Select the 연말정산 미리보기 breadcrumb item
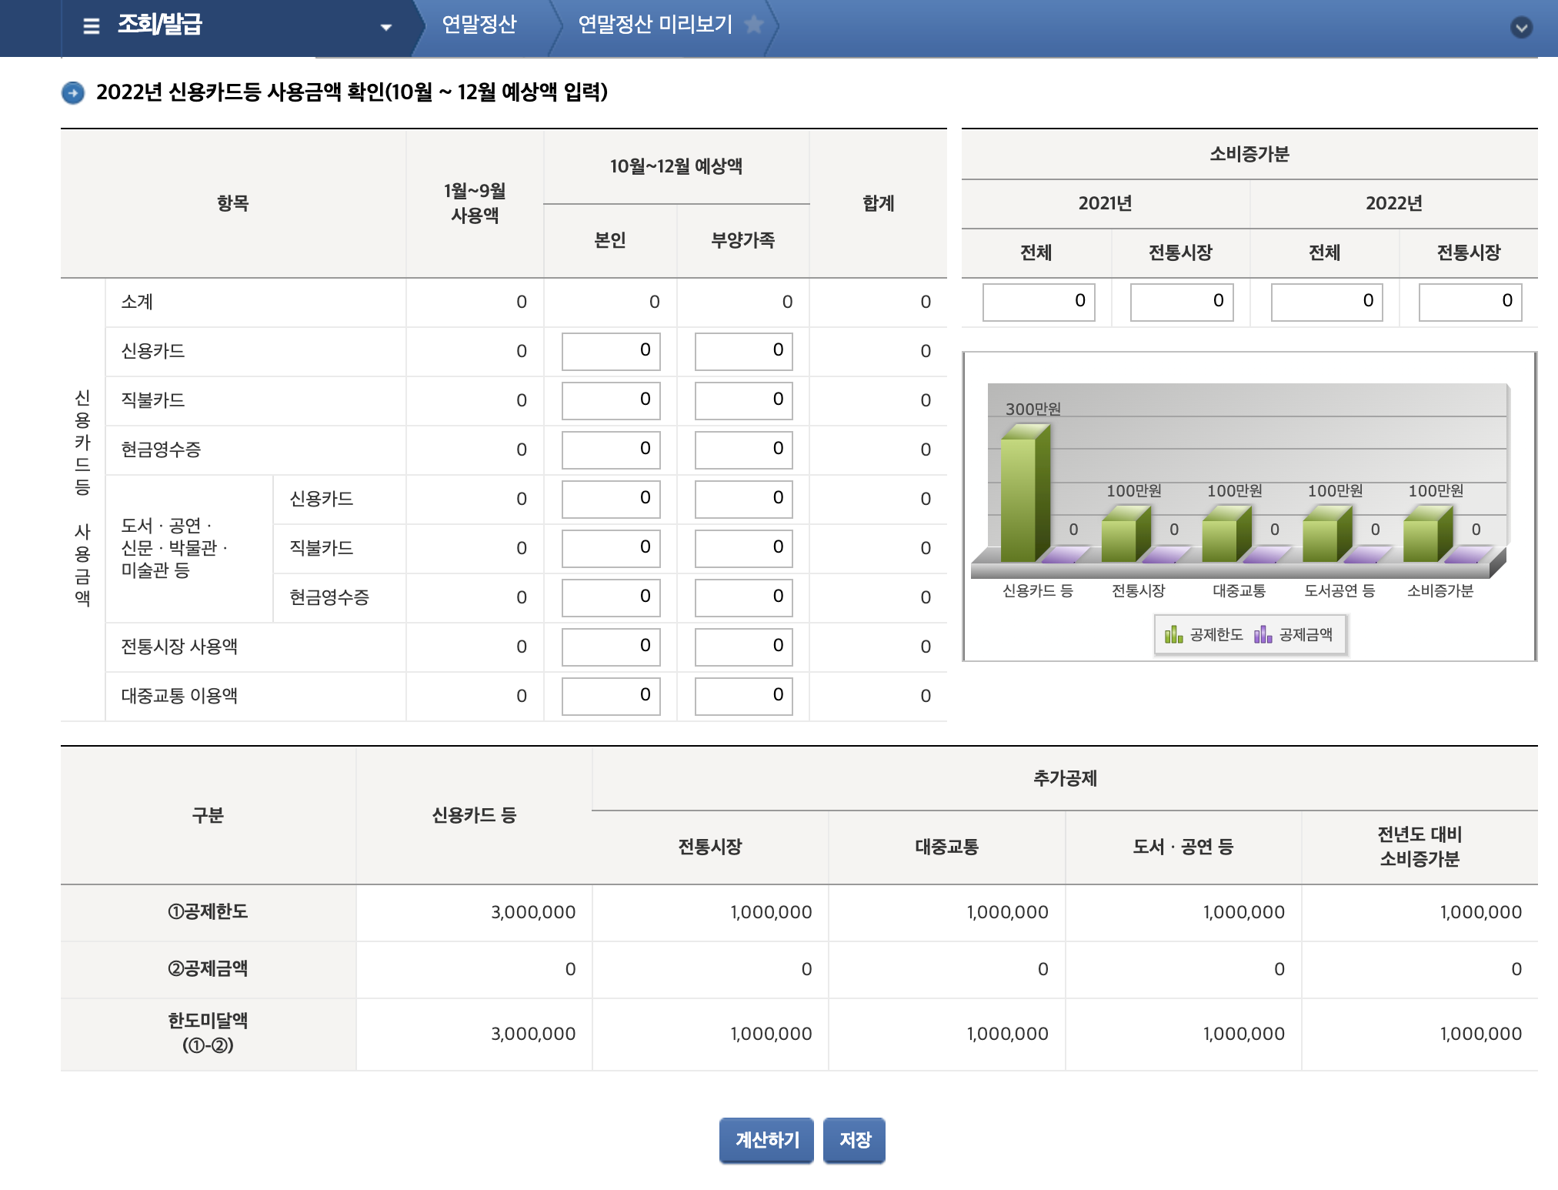This screenshot has width=1558, height=1190. (654, 25)
